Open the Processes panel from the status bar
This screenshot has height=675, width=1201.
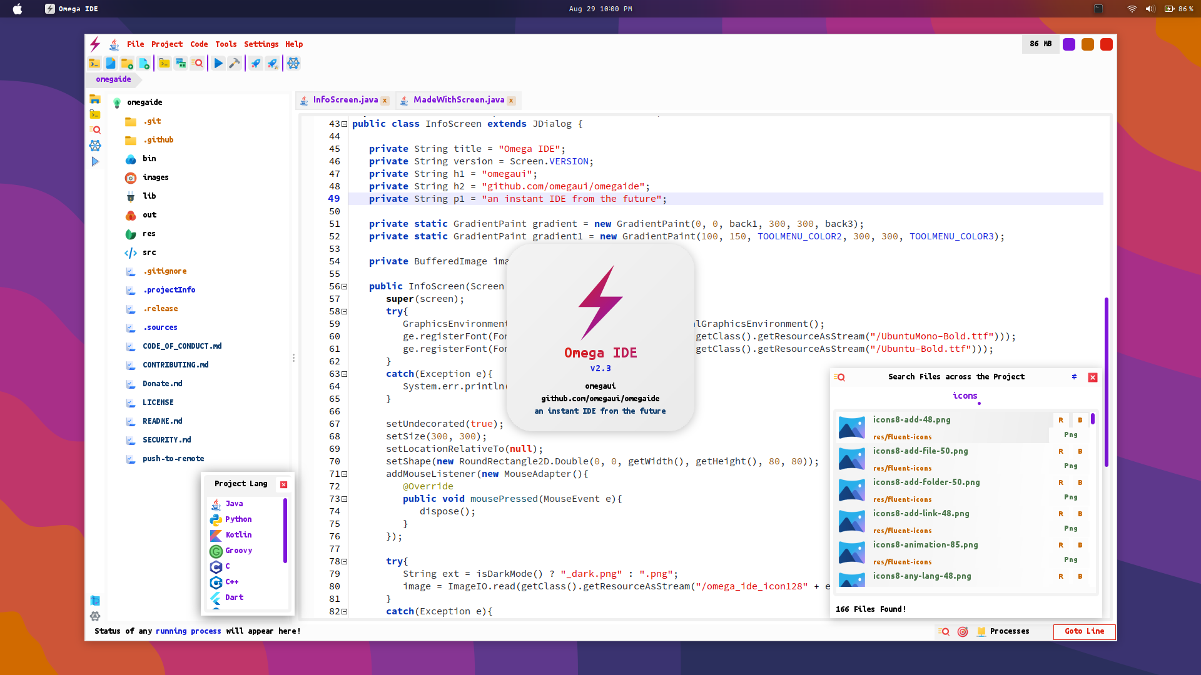(1004, 631)
